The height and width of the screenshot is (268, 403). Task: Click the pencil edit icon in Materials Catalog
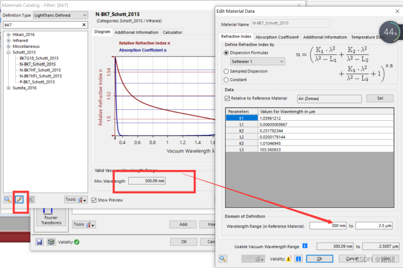coord(19,199)
